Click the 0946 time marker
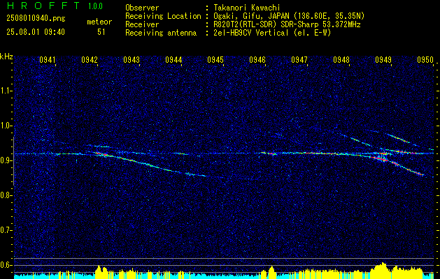Image resolution: width=440 pixels, height=279 pixels. point(257,60)
